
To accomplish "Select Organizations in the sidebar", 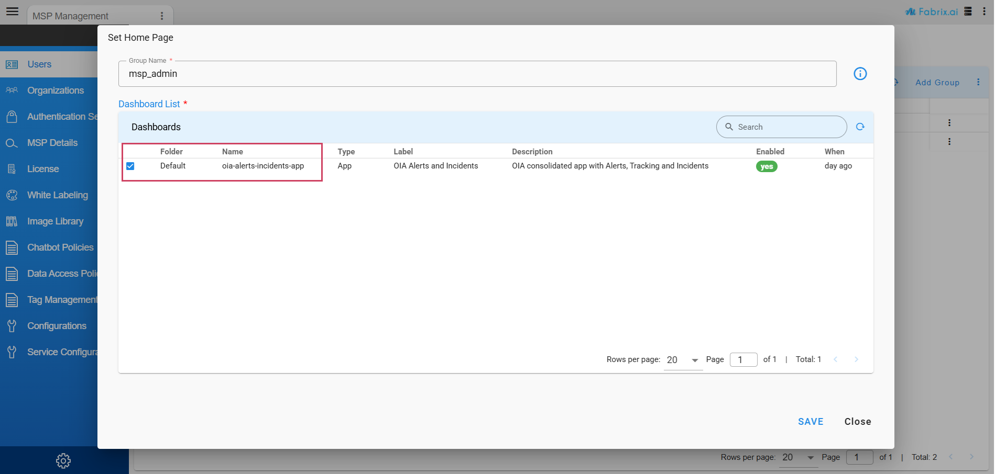I will point(55,91).
